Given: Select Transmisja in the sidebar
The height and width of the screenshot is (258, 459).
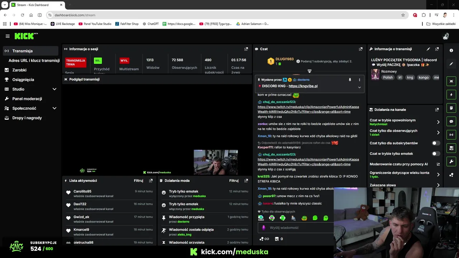Looking at the screenshot, I should (x=30, y=51).
